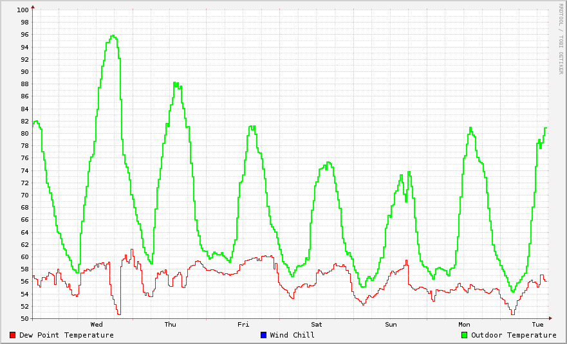
Task: Select the Dew Point Temperature legend label
Action: (66, 335)
